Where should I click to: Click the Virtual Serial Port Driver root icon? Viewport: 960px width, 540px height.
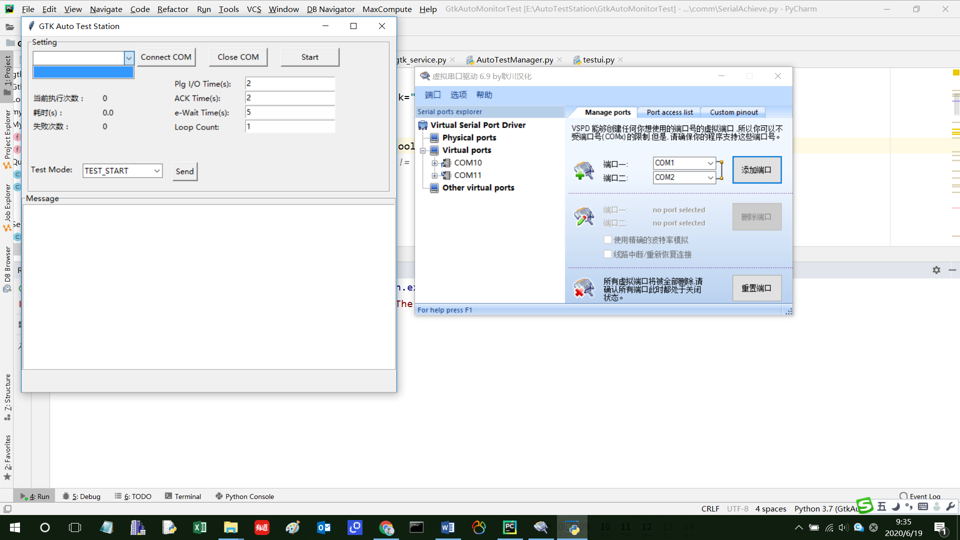point(423,125)
